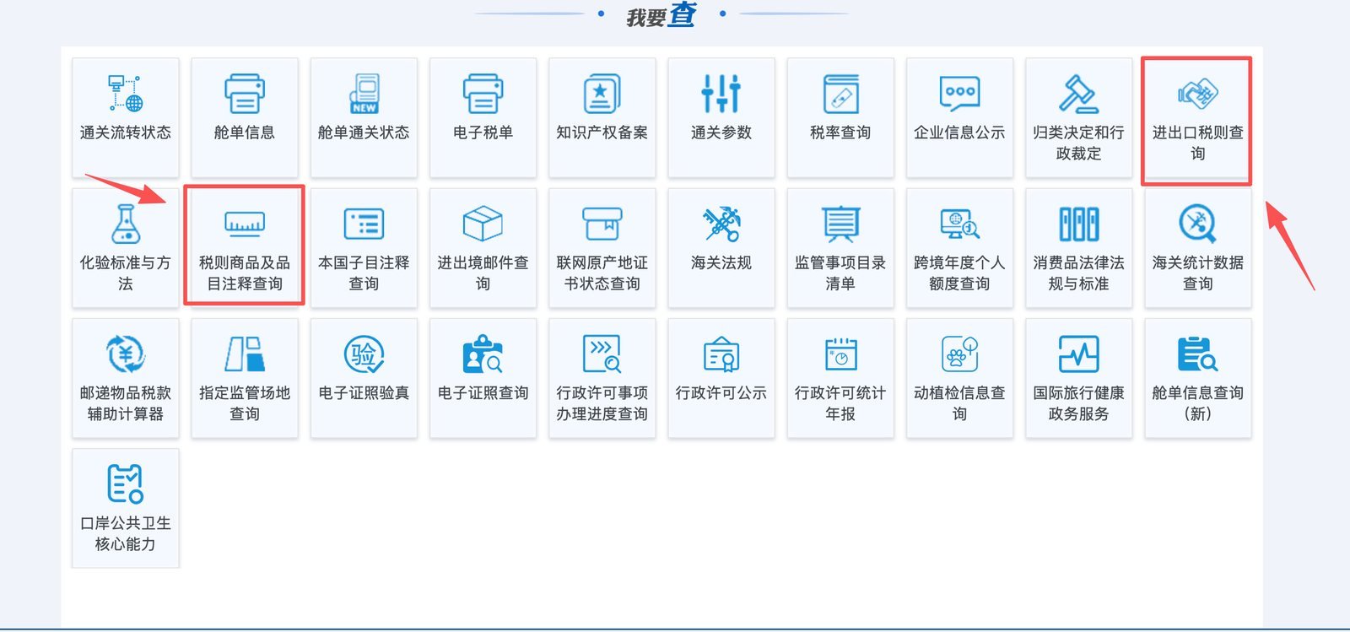Click the 海关统计数据查询 magnifier icon
This screenshot has width=1350, height=632.
pos(1198,224)
